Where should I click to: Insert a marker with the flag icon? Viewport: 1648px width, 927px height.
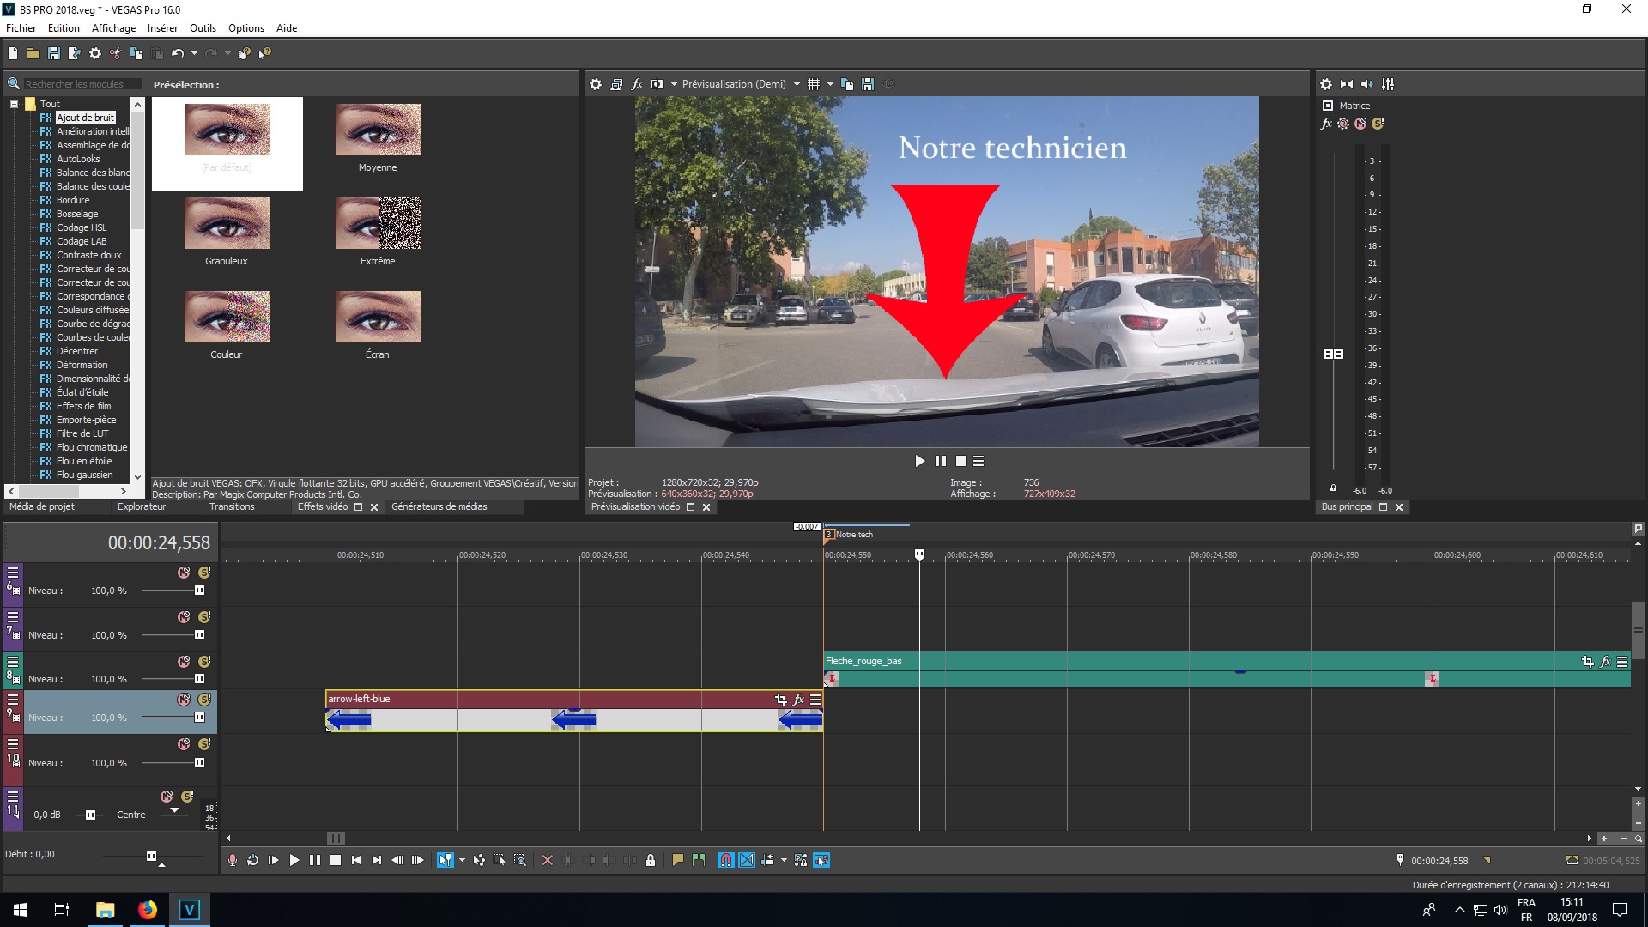coord(678,860)
